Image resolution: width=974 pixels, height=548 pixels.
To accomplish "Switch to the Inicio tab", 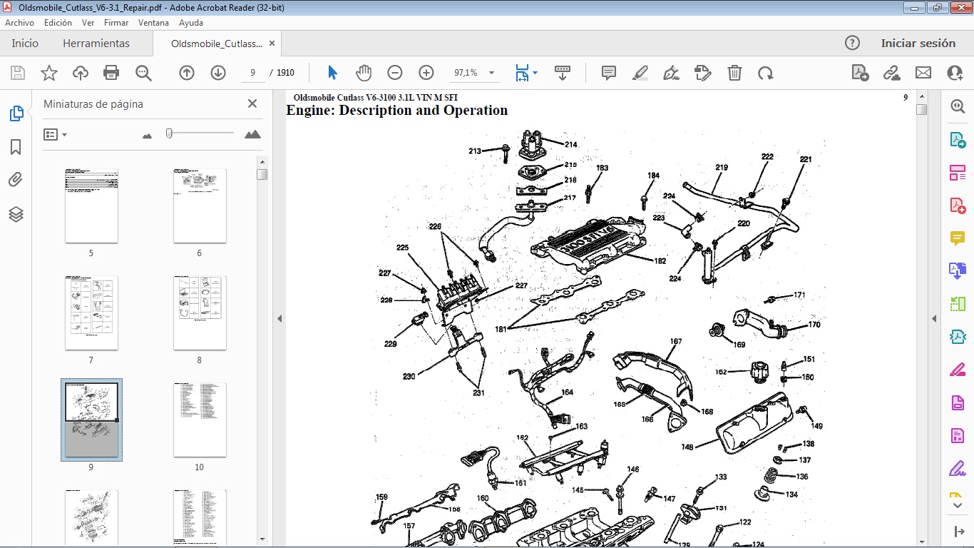I will 25,43.
